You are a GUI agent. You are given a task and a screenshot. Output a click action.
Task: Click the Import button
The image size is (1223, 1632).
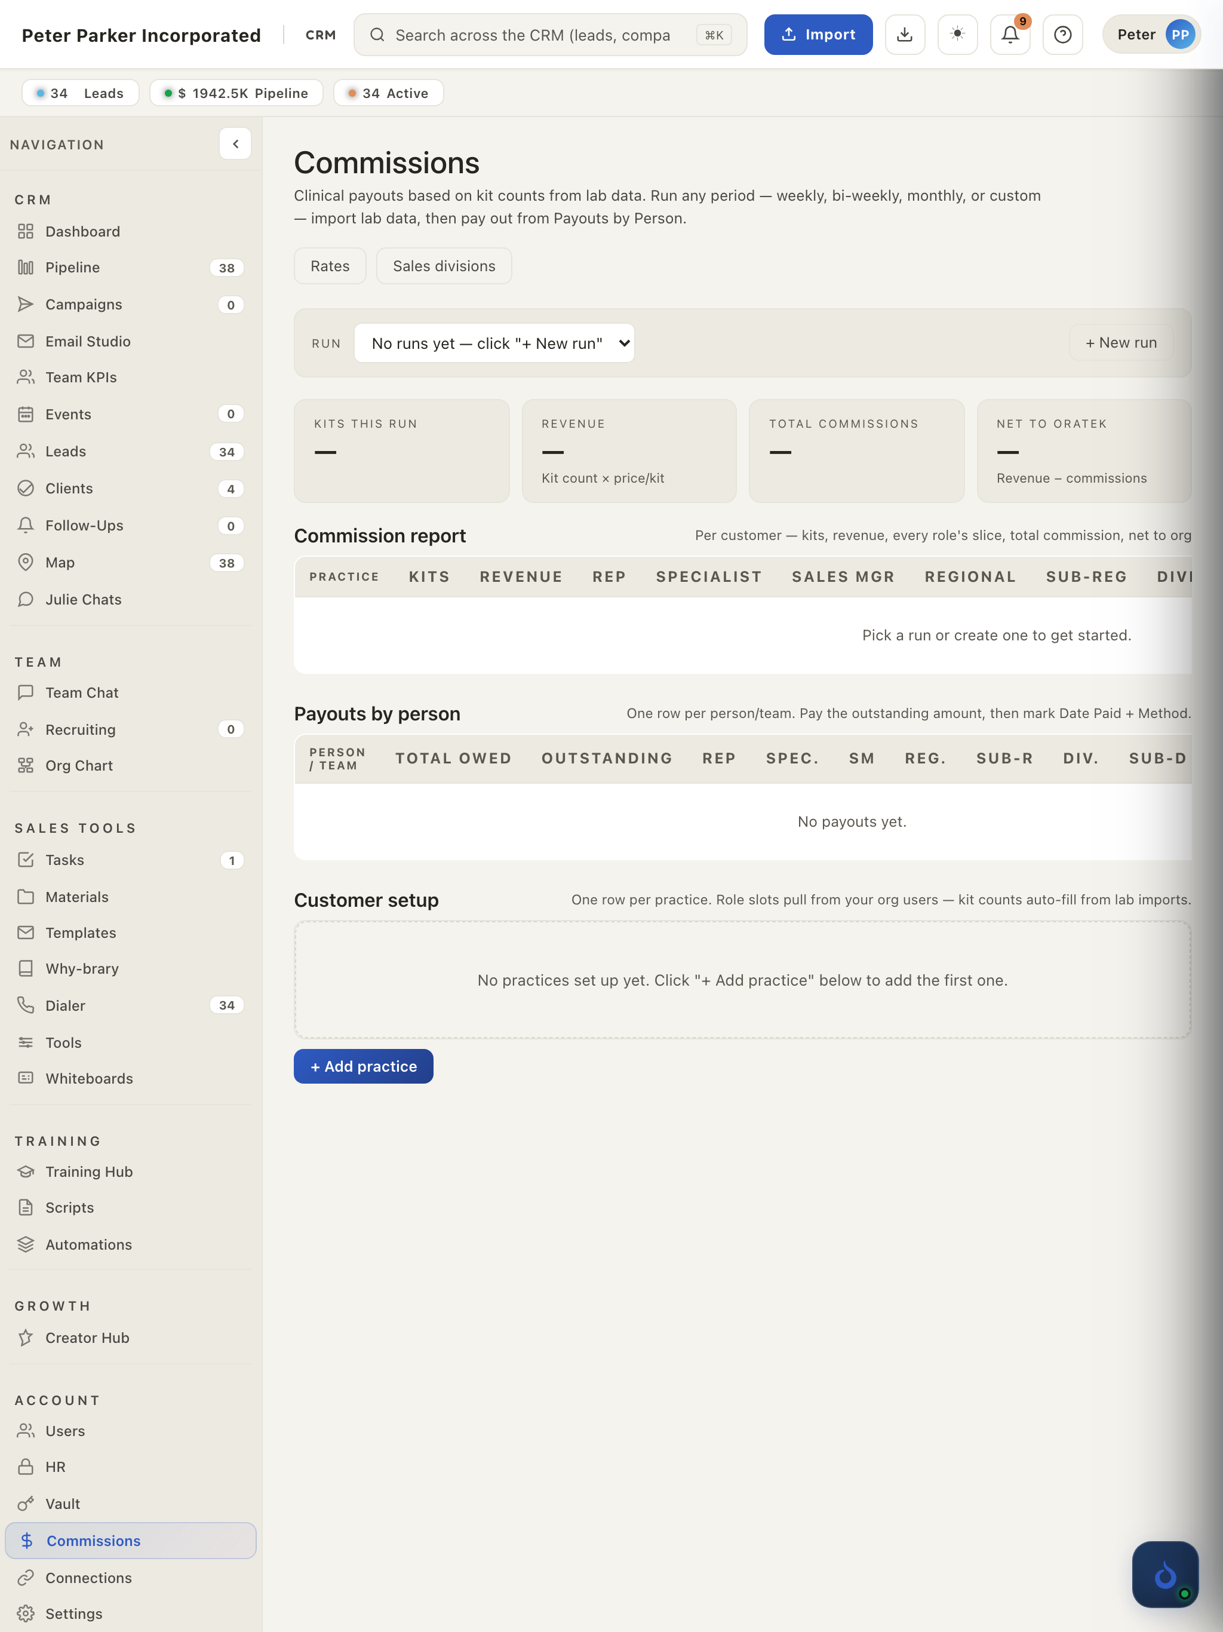point(818,35)
